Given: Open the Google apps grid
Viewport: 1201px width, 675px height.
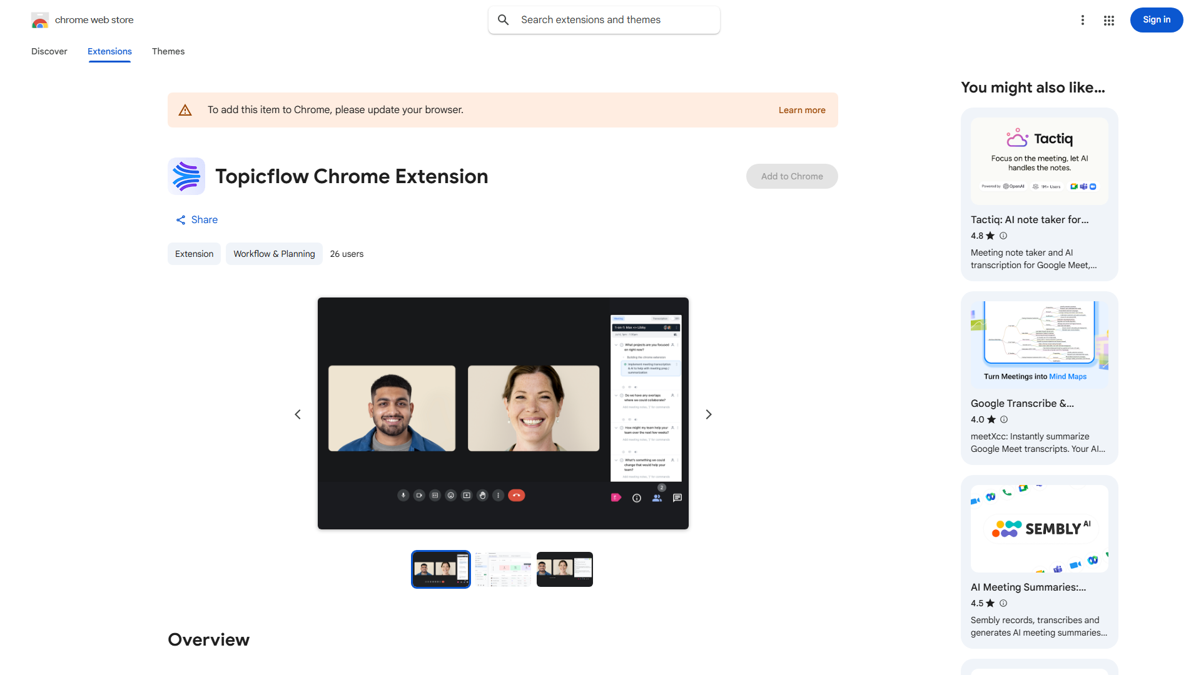Looking at the screenshot, I should [1109, 21].
